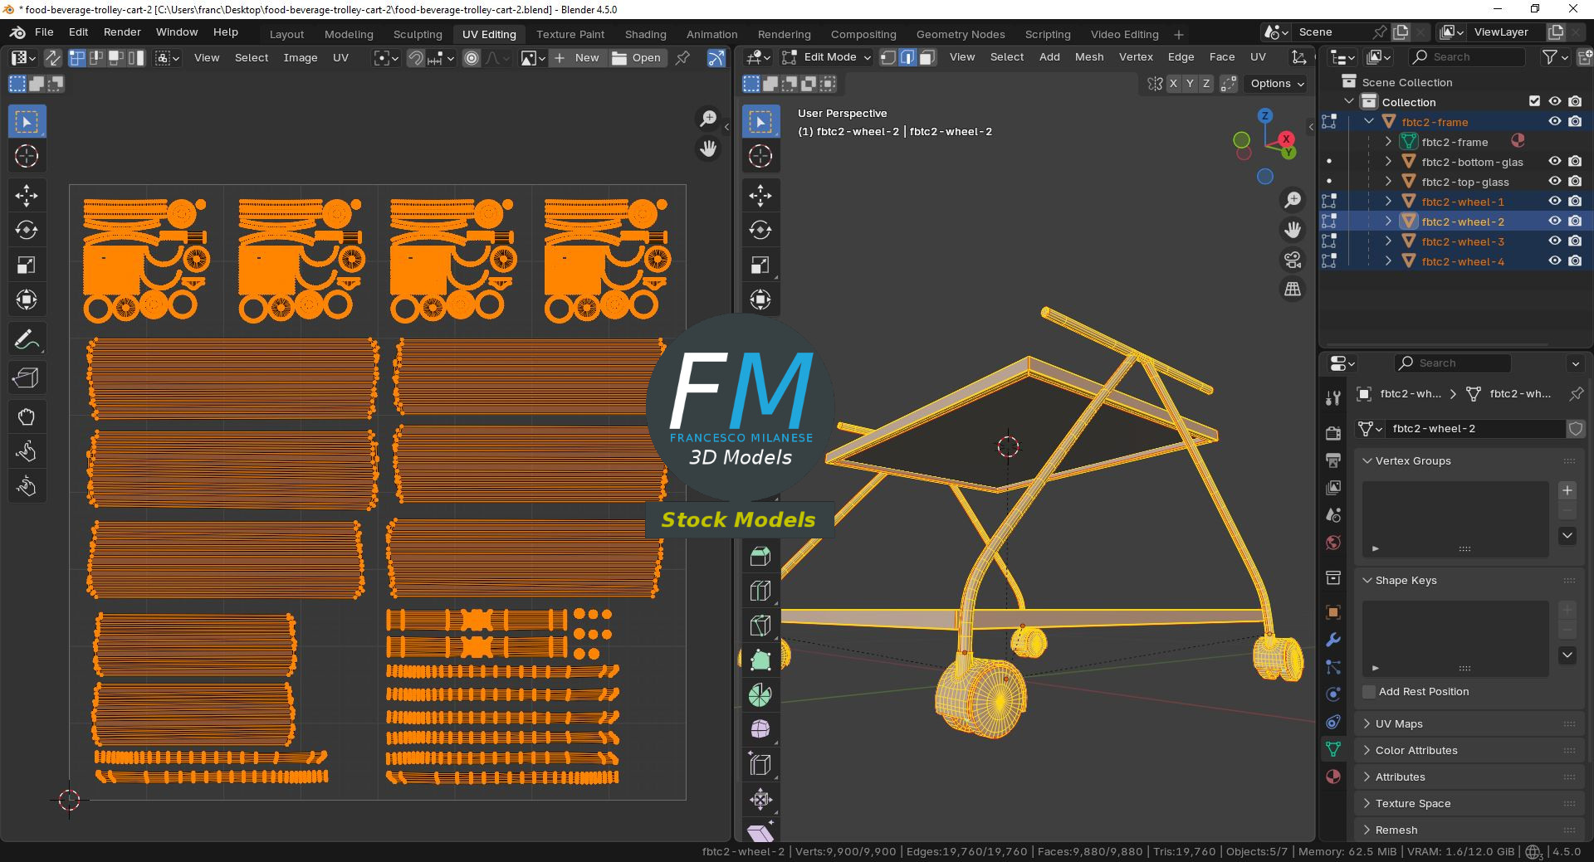Enable the Add Rest Position checkbox
The image size is (1594, 862).
[1369, 692]
